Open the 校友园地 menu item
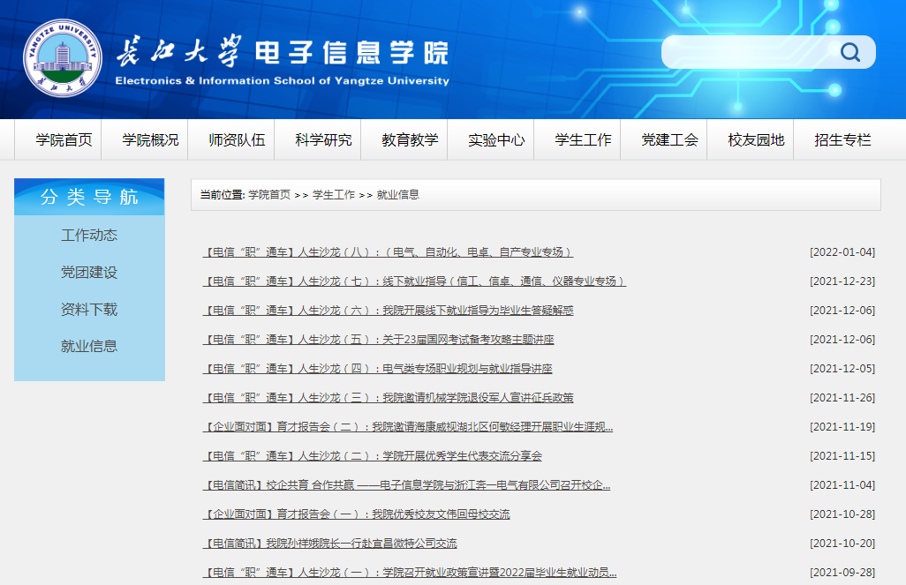The image size is (906, 585). (x=750, y=139)
